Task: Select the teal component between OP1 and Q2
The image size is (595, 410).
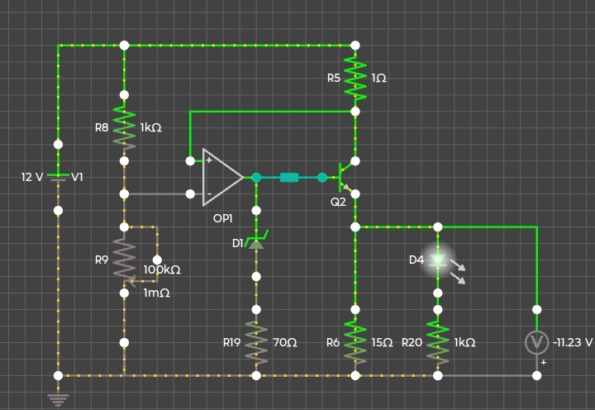Action: coord(289,177)
